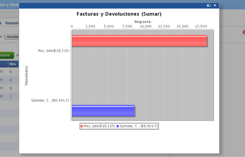Select legend text Quindas, C...($8,491.5)

click(x=139, y=126)
